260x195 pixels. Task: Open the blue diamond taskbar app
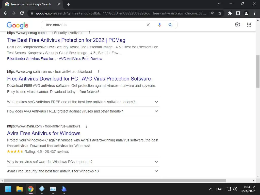[42, 189]
